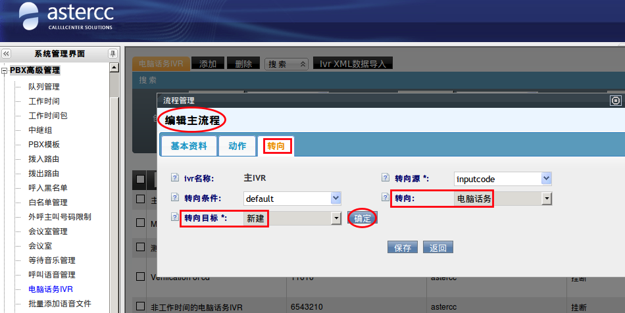Collapse sidebar using double-arrow icon
625x313 pixels.
pyautogui.click(x=6, y=54)
